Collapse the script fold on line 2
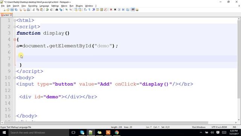Image resolution: width=241 pixels, height=136 pixels. click(x=15, y=27)
